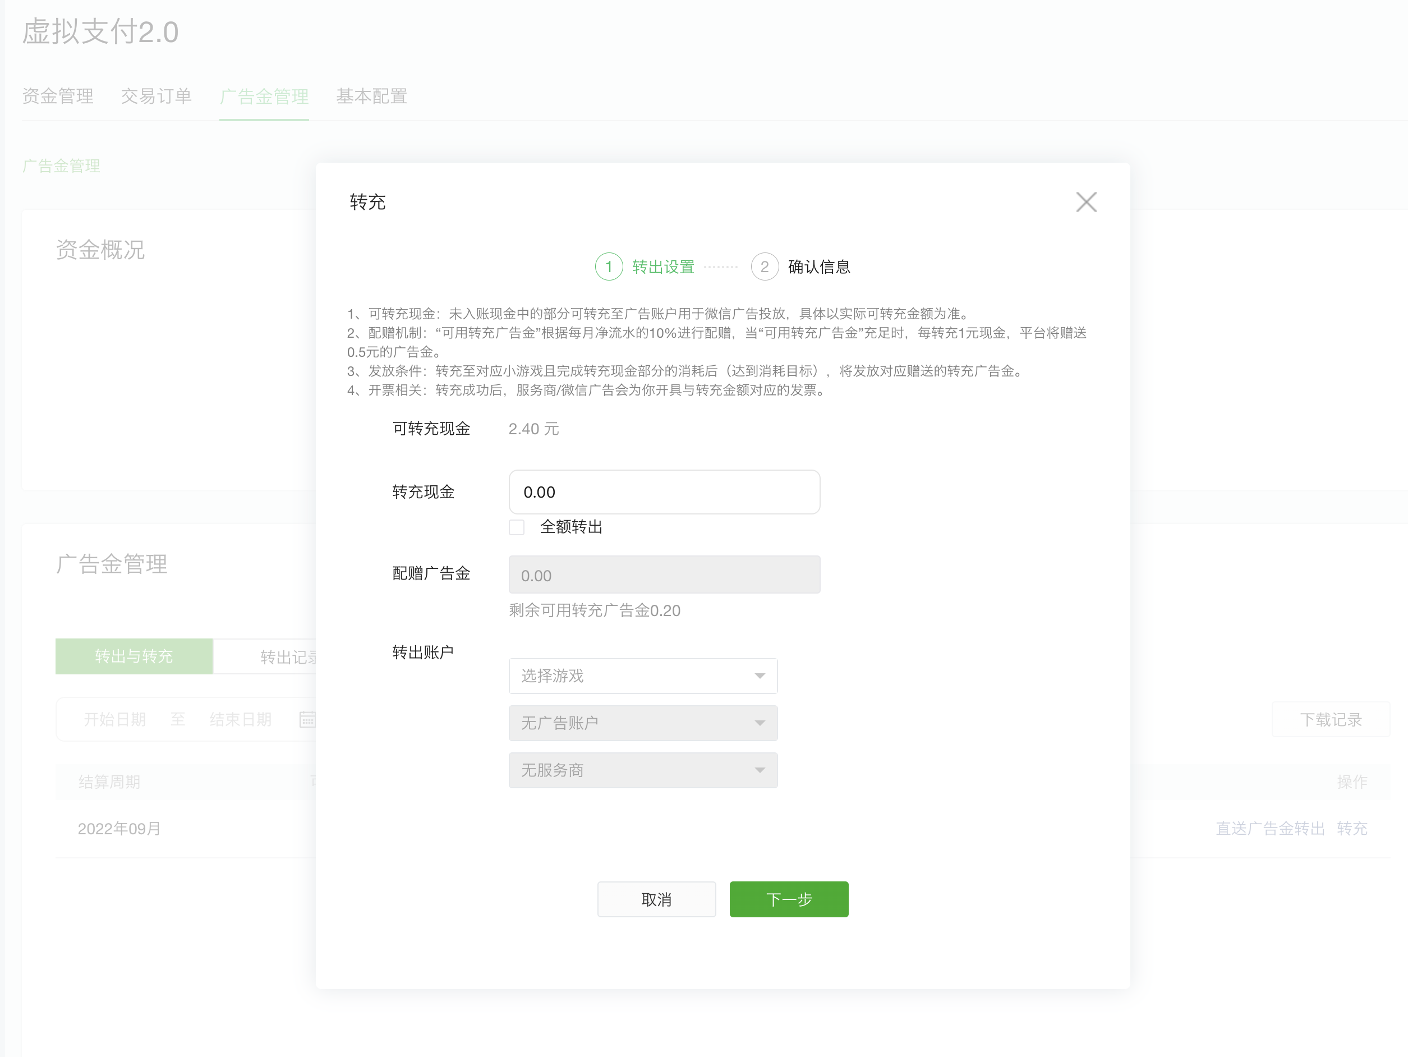Click the 2.40 元 available cash value
The height and width of the screenshot is (1057, 1408).
tap(533, 429)
